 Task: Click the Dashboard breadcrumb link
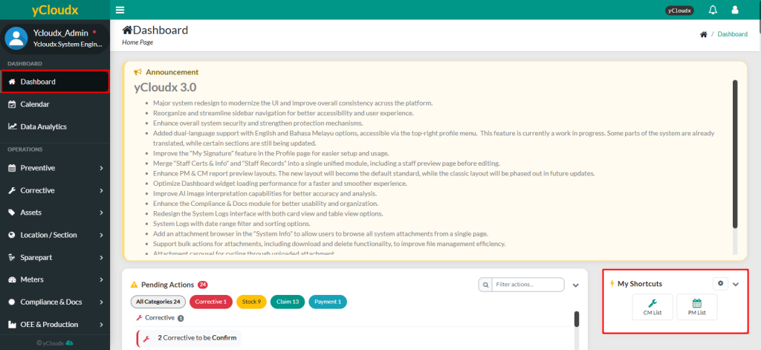732,34
